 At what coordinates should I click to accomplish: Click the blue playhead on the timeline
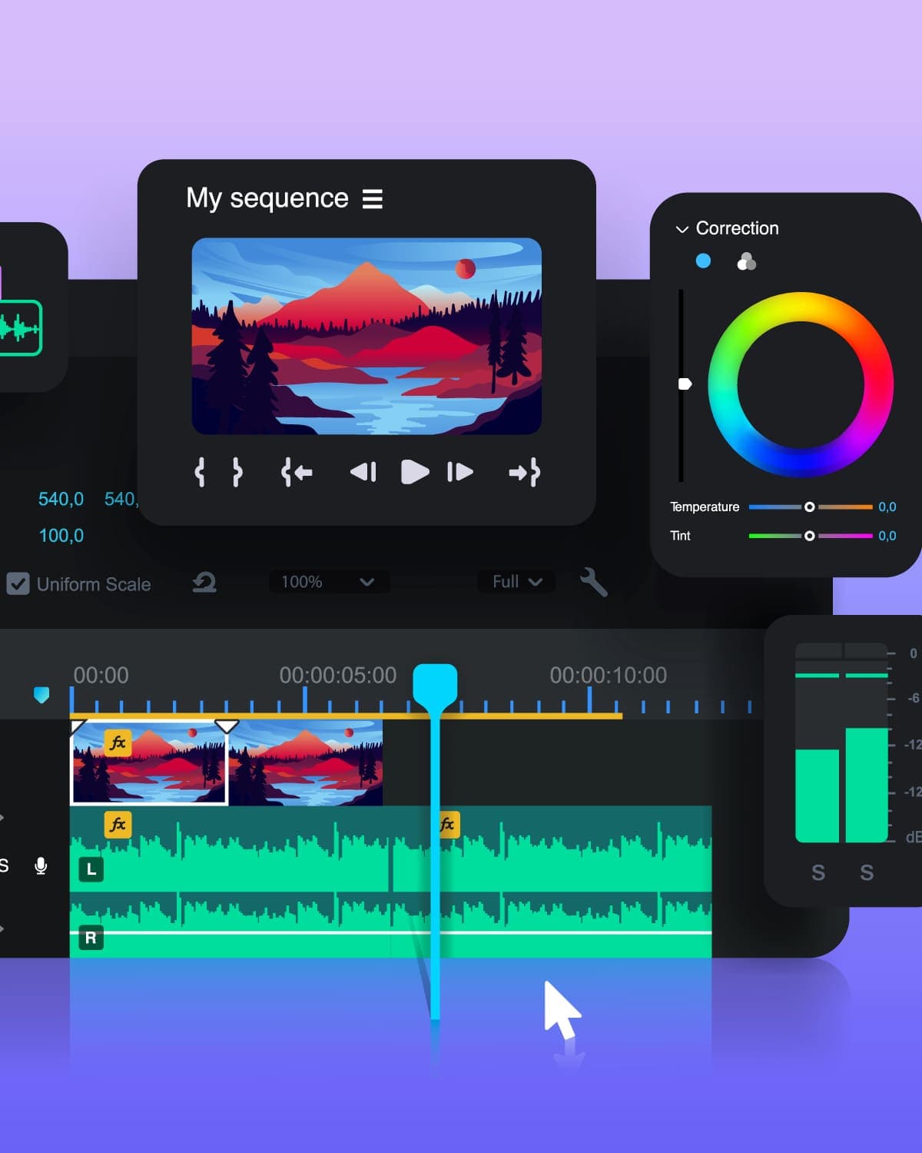(435, 683)
